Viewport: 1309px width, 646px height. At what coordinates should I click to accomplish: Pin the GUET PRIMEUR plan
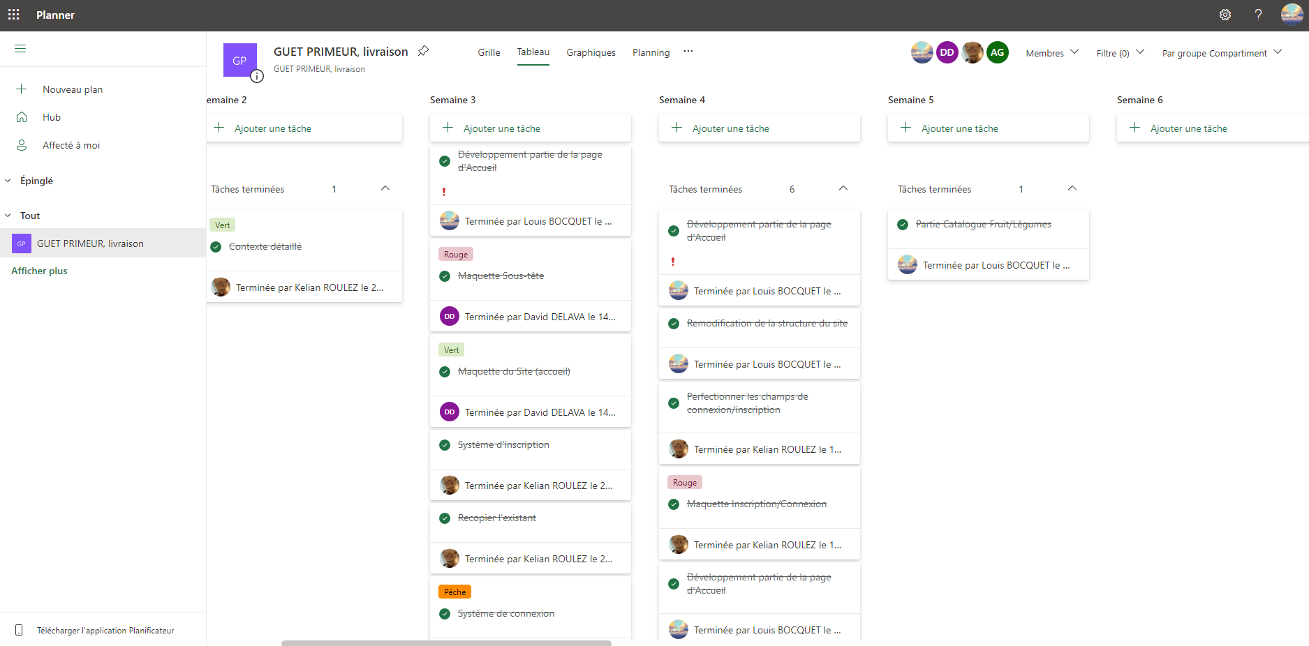click(x=423, y=51)
